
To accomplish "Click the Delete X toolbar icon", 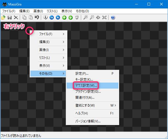I will [16, 17].
